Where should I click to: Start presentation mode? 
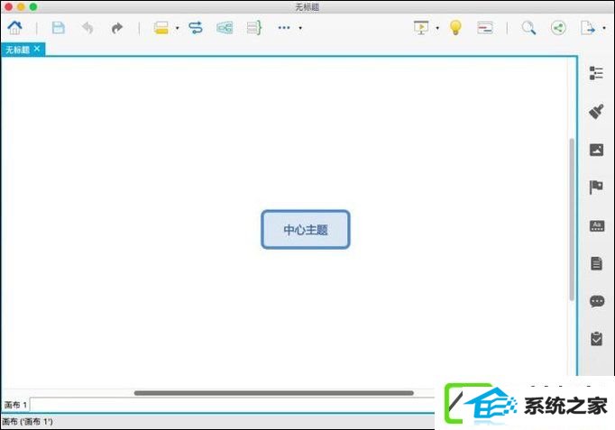click(x=421, y=27)
